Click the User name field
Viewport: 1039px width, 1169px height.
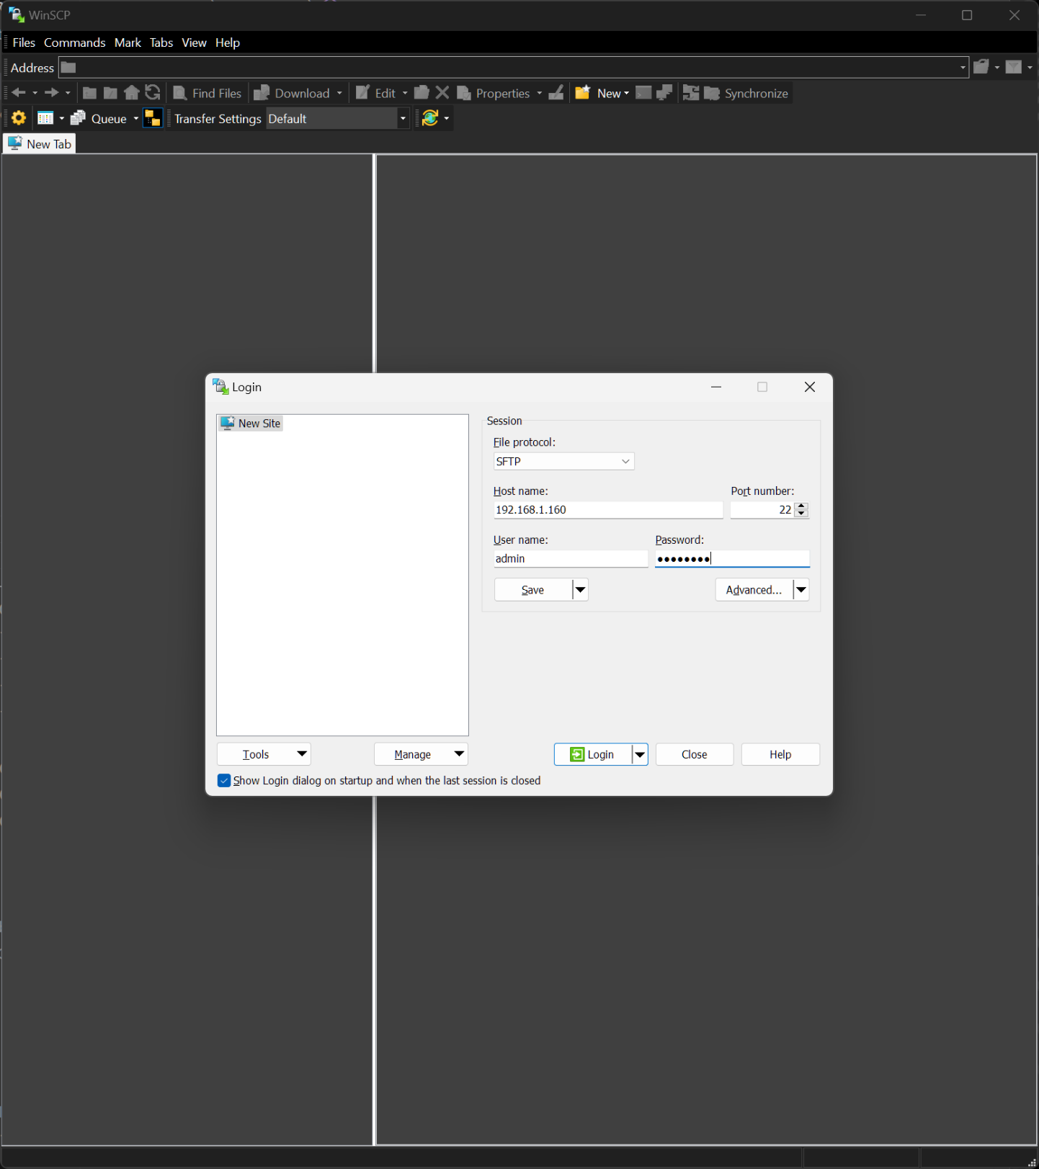tap(571, 558)
